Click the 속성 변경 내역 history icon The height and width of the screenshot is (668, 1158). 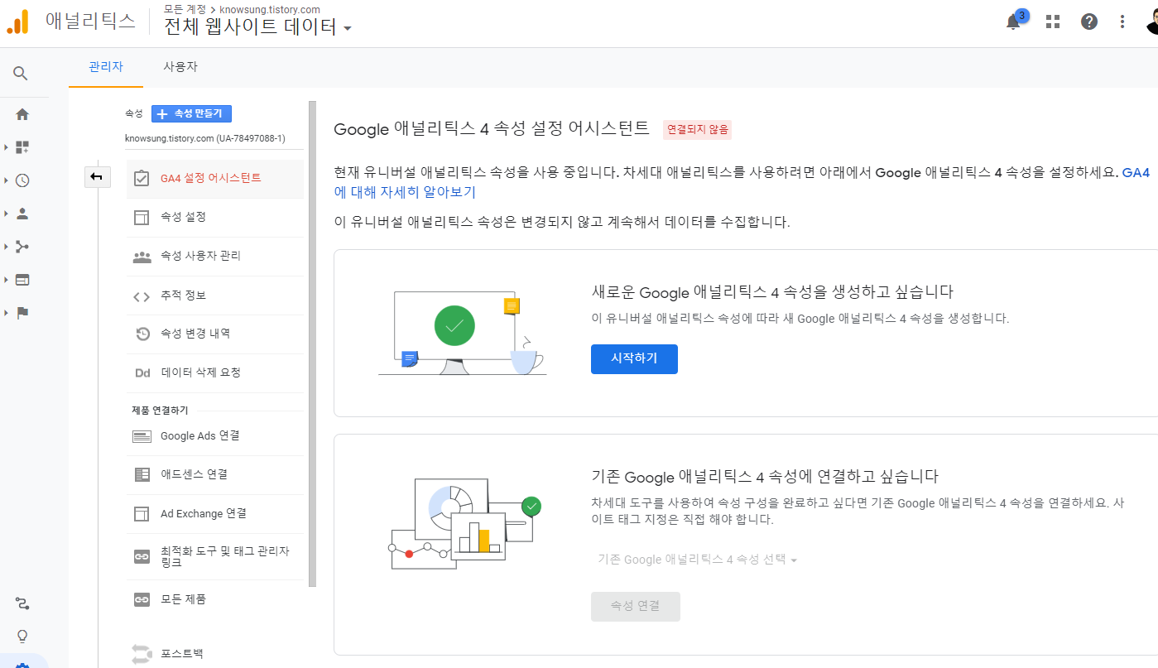142,334
